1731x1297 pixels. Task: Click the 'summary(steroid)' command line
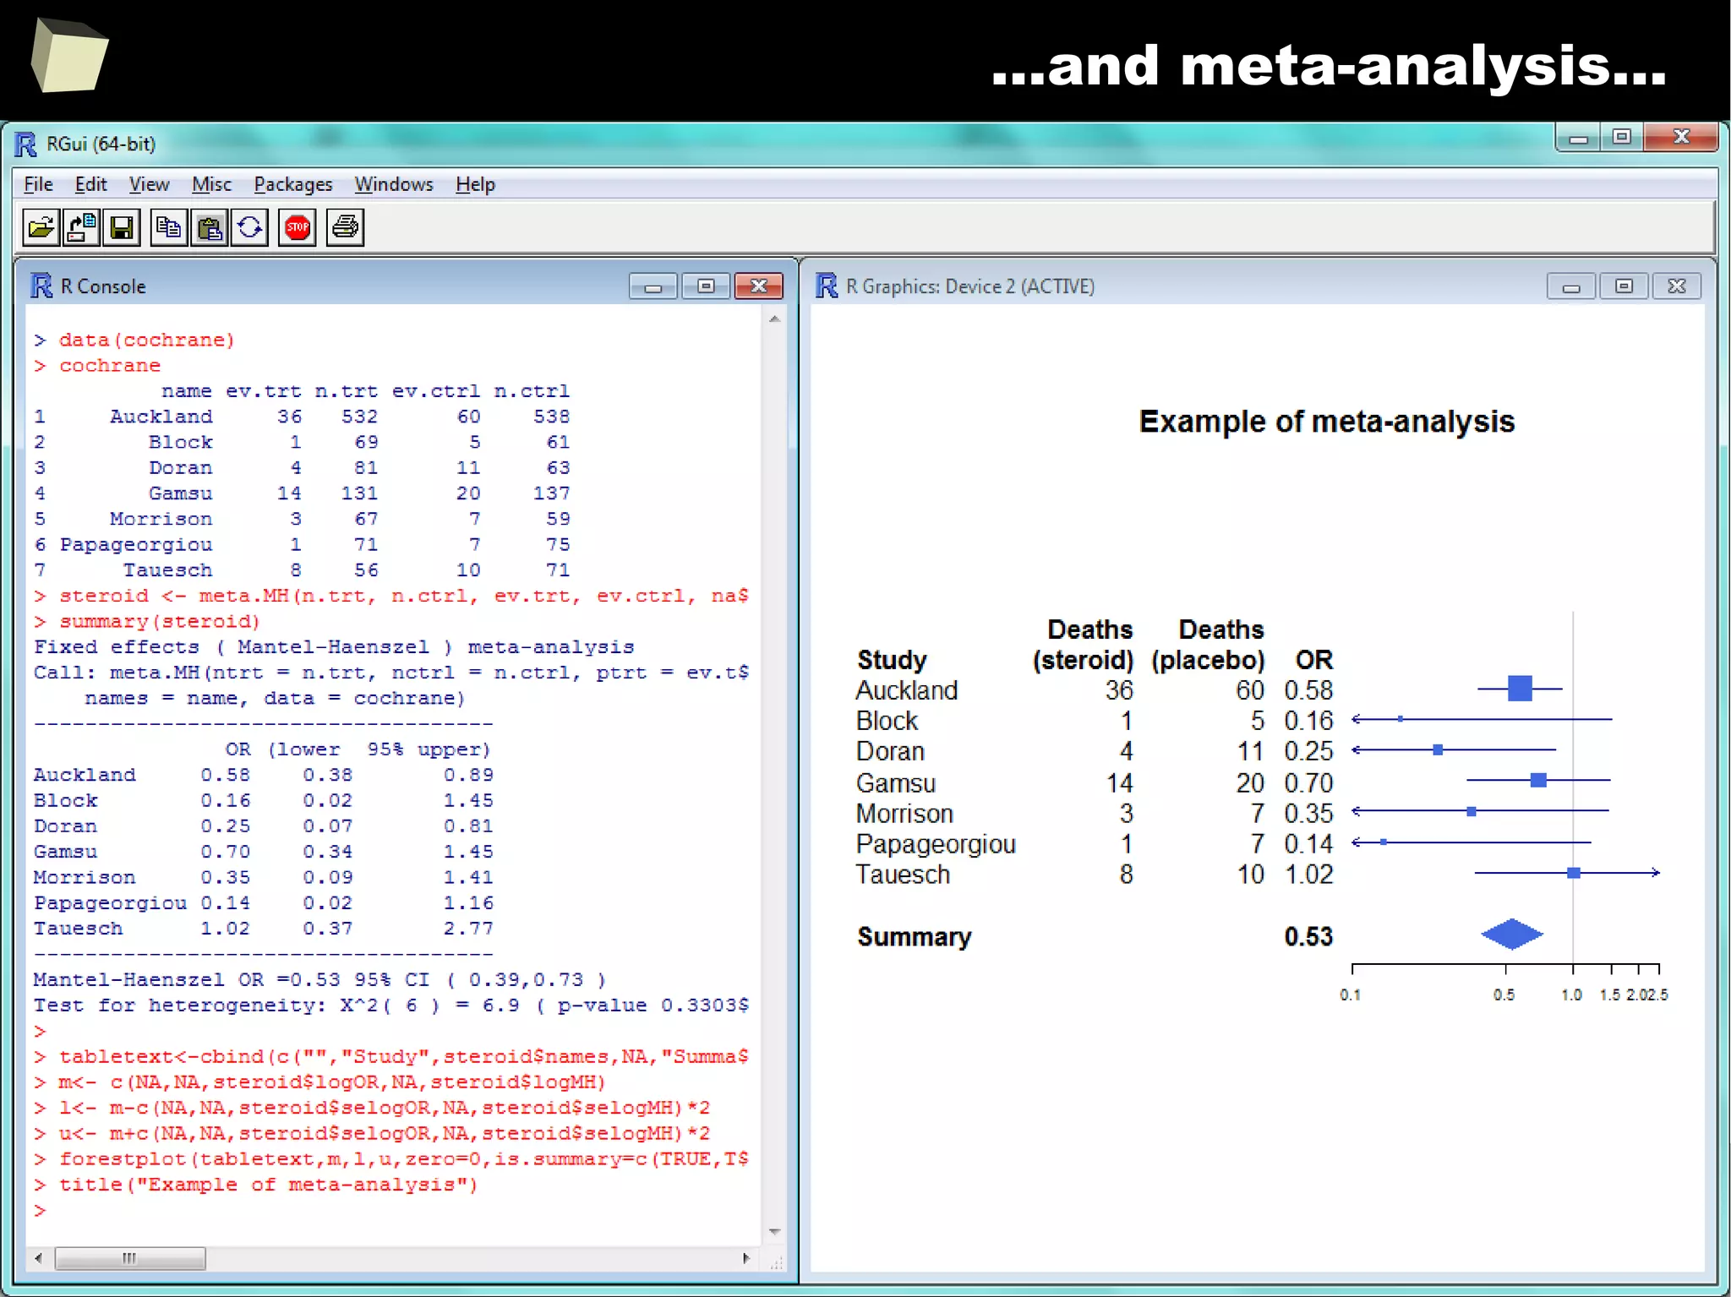coord(147,621)
